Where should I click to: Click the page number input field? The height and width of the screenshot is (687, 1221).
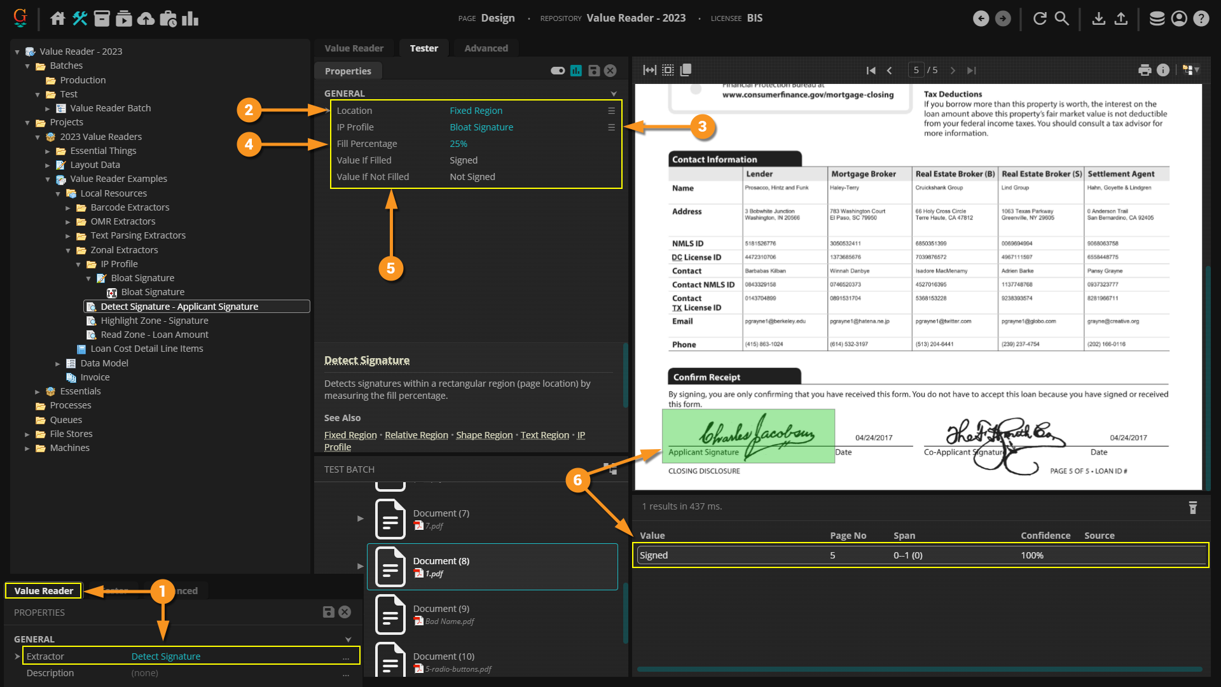pos(916,70)
